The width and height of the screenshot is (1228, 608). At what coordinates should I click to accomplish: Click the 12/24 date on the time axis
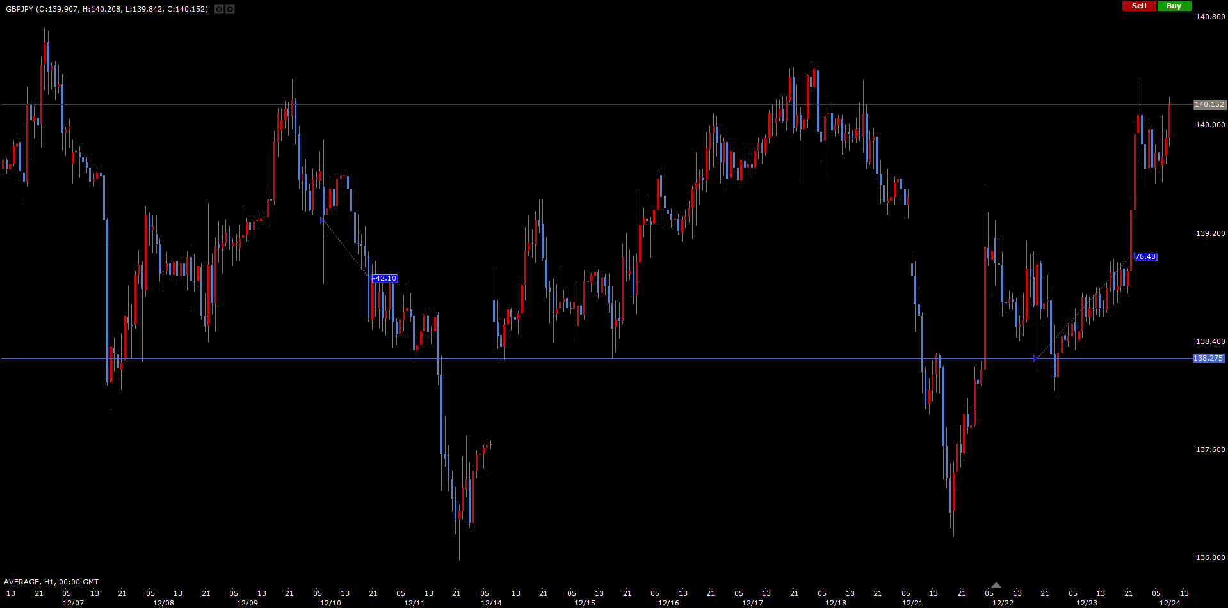point(1170,603)
